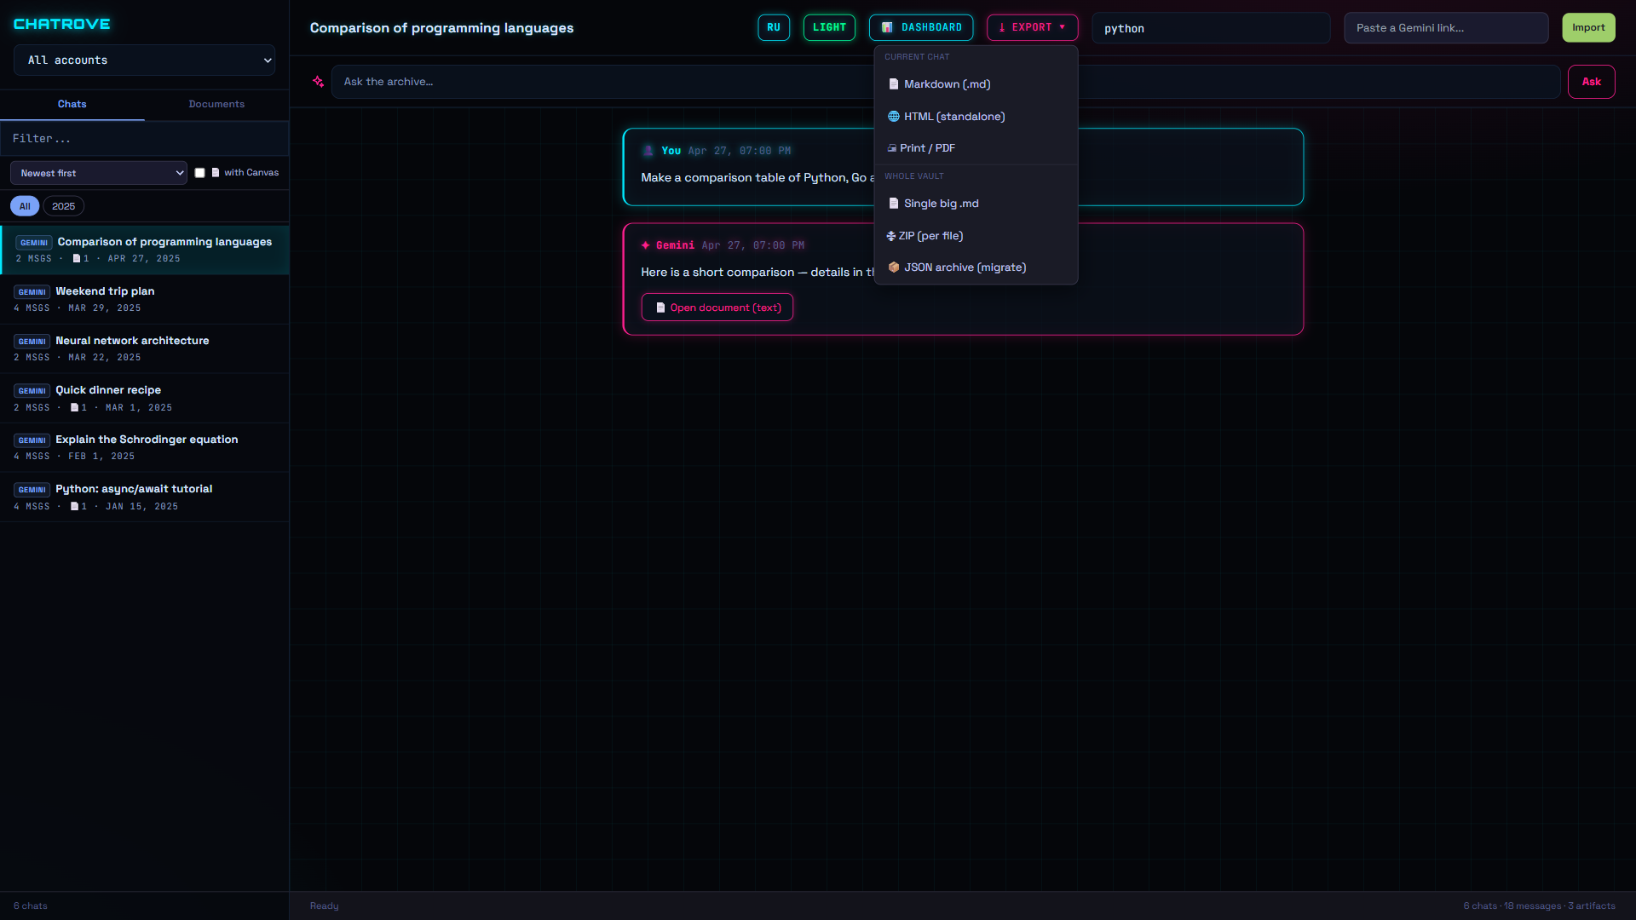The image size is (1636, 920).
Task: Click the 'Here is a short comparison' reply text
Action: pos(758,273)
